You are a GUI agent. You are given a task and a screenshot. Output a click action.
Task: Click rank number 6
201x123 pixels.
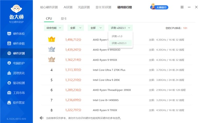point(52,90)
